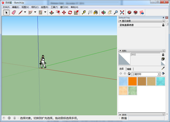
Task: Open the 相机(C) menu
Action: (x=35, y=7)
